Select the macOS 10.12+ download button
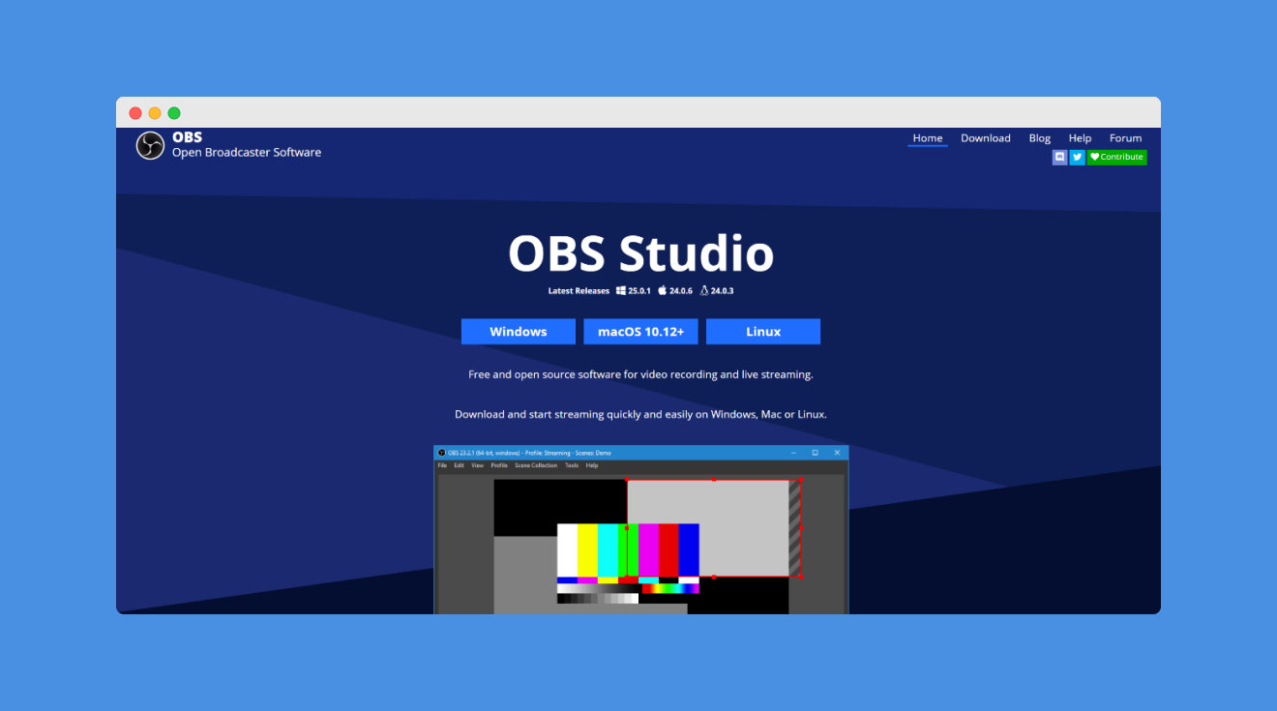1277x711 pixels. (x=641, y=332)
